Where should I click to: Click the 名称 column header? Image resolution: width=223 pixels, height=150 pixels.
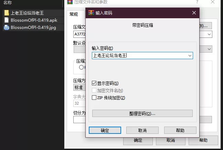[8, 2]
